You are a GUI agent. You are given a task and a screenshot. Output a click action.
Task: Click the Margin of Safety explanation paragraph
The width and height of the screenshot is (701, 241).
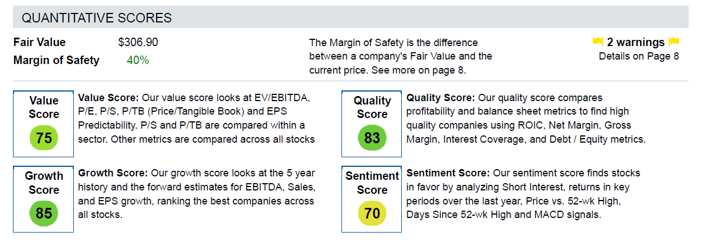coord(401,56)
